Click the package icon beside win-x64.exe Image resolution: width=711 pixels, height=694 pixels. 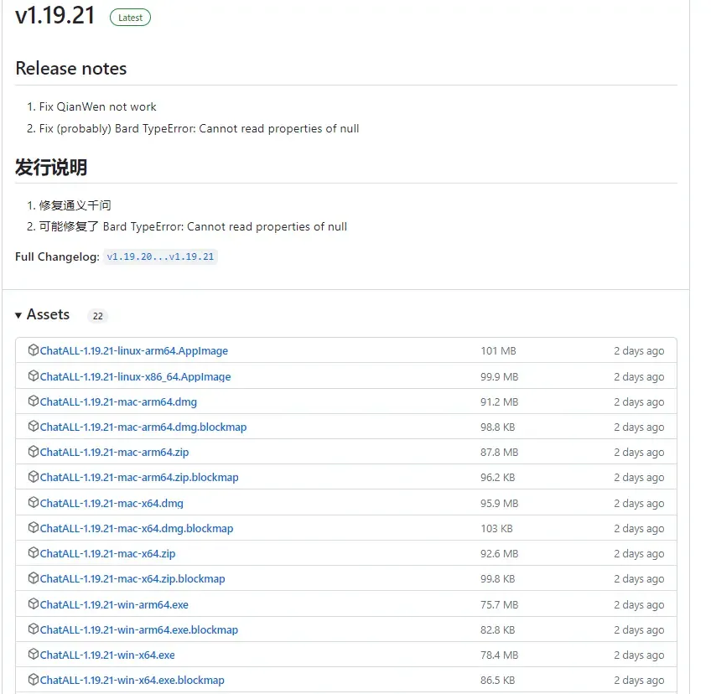pyautogui.click(x=33, y=654)
